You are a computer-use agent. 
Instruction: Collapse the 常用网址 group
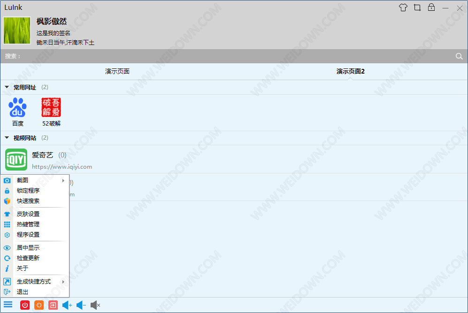pos(7,87)
